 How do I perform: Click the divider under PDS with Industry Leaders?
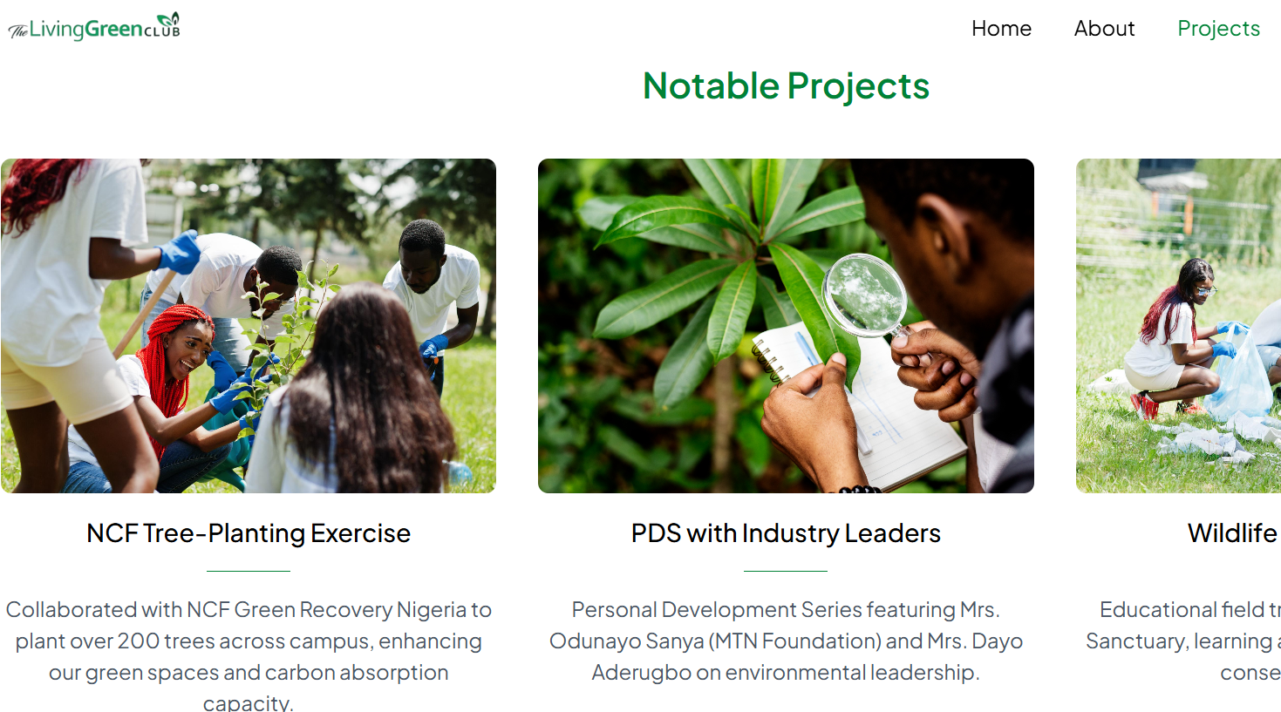(x=786, y=570)
